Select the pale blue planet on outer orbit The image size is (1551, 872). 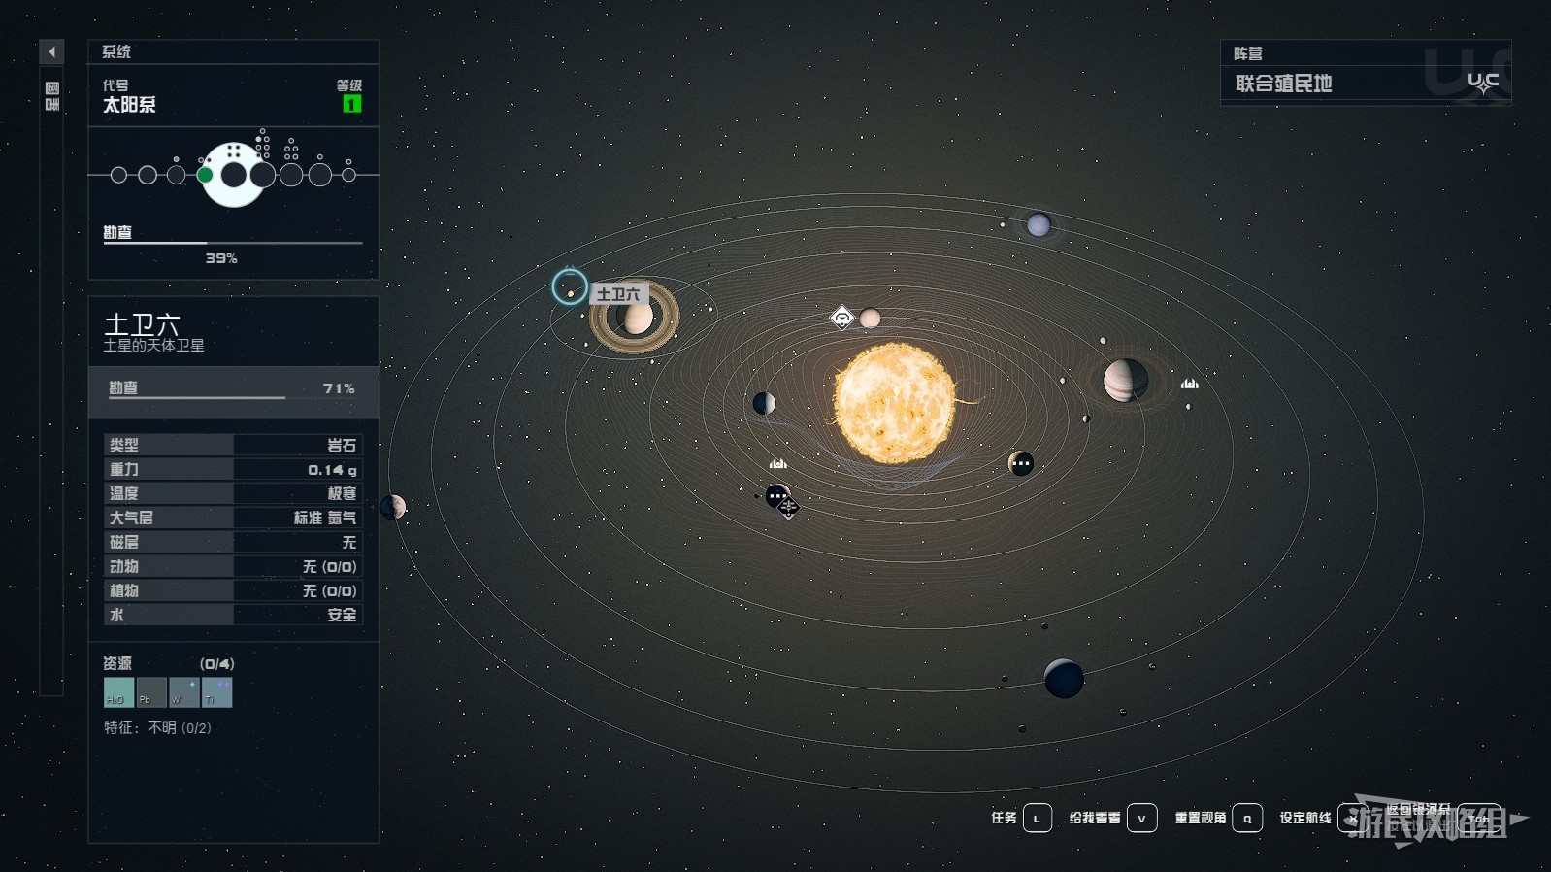click(x=1039, y=225)
